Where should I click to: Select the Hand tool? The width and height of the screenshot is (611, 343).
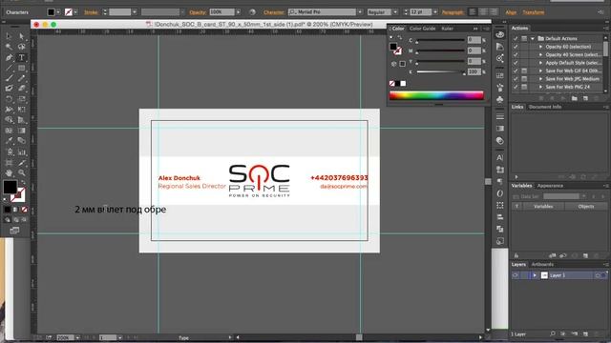coord(9,172)
